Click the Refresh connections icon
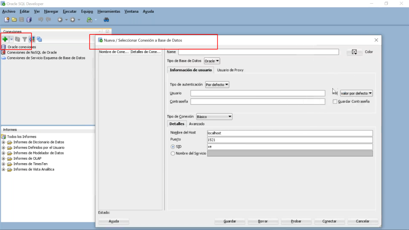This screenshot has width=409, height=230. [18, 39]
